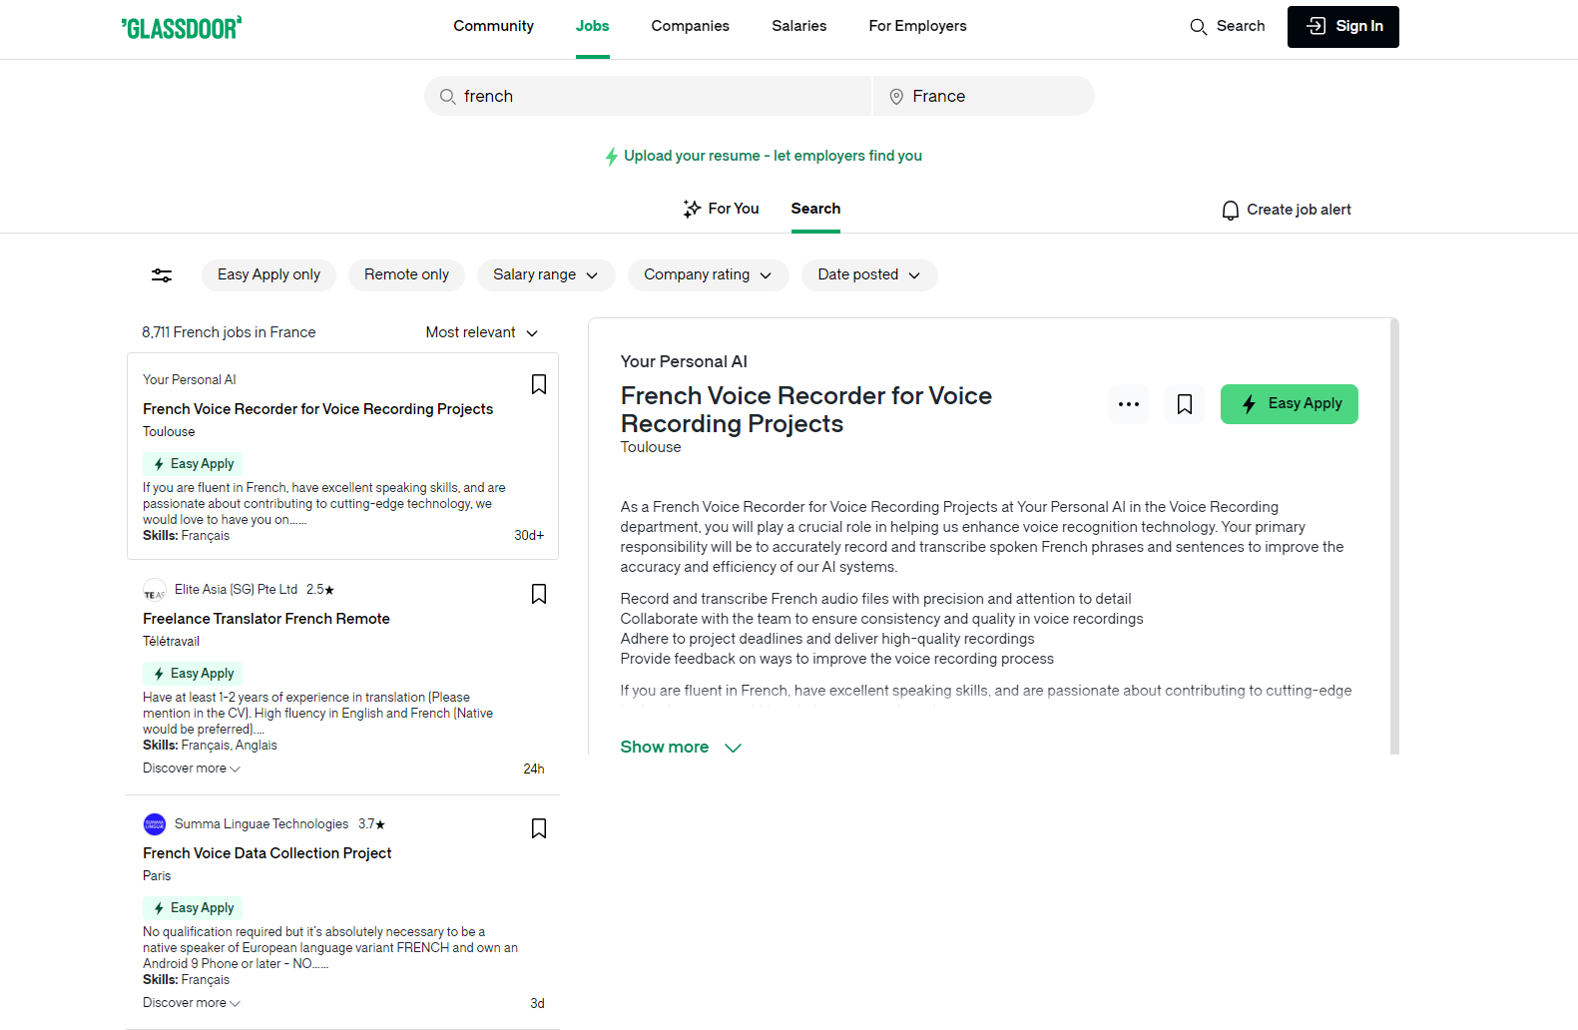
Task: Click Elite Asia (SG) Pte Ltd company name
Action: [236, 590]
